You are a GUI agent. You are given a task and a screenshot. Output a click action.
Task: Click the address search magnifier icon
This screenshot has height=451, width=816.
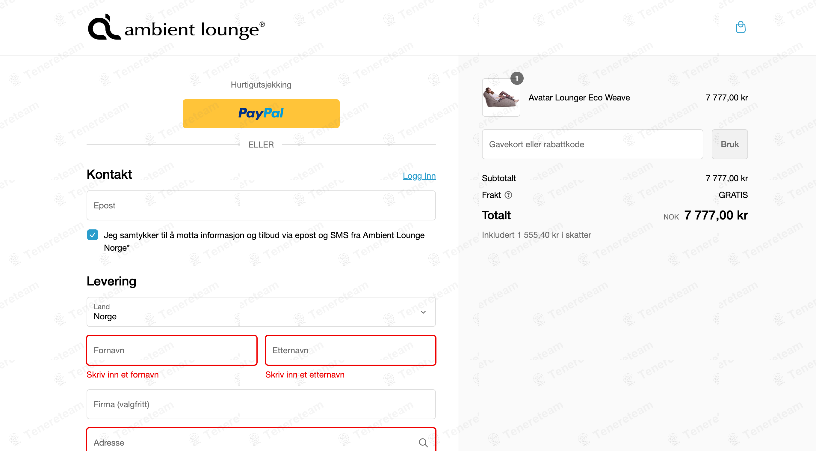point(423,442)
